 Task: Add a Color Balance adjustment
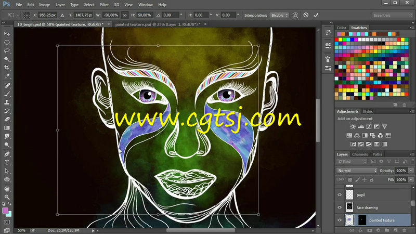[x=357, y=136]
